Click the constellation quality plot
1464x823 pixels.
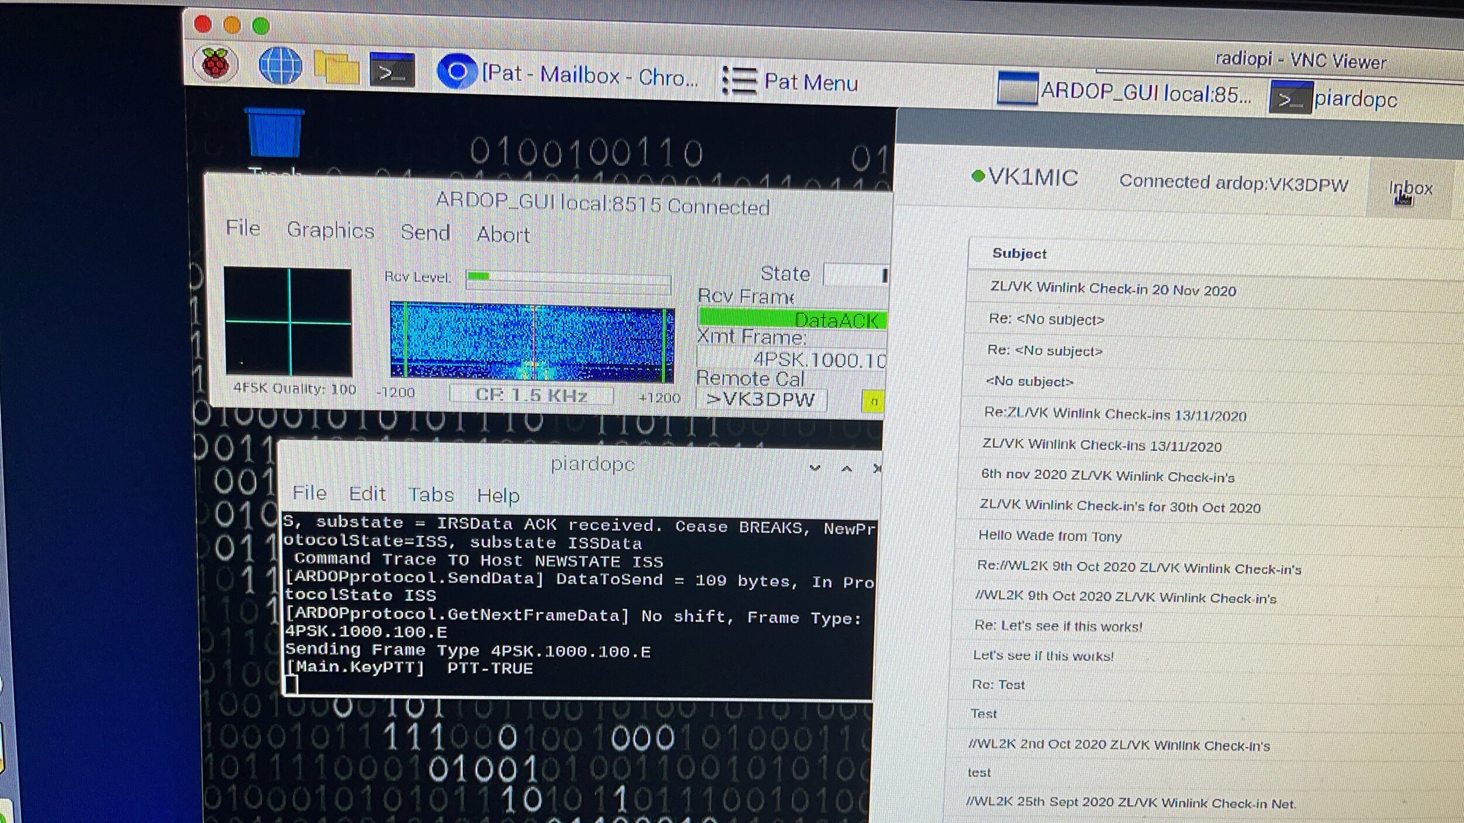(289, 321)
